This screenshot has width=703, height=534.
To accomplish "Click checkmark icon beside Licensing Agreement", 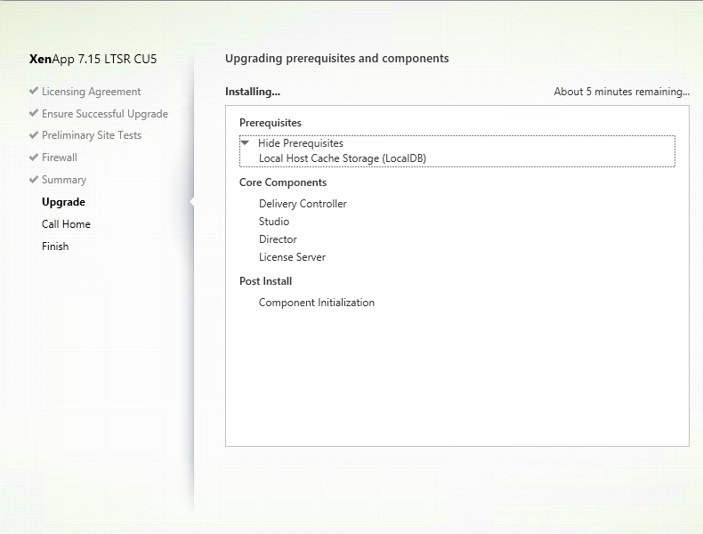I will [x=34, y=91].
